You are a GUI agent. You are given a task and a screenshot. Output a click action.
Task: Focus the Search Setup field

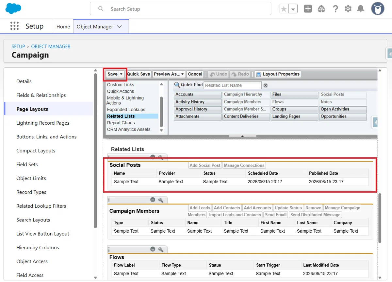click(x=180, y=9)
